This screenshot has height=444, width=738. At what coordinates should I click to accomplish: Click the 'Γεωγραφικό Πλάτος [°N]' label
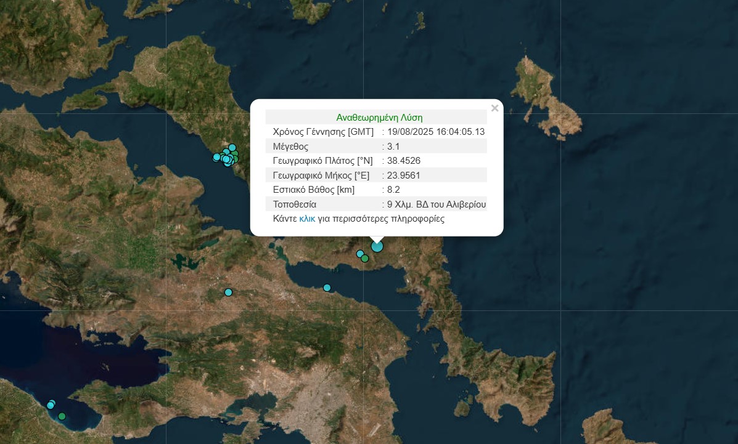click(x=323, y=161)
